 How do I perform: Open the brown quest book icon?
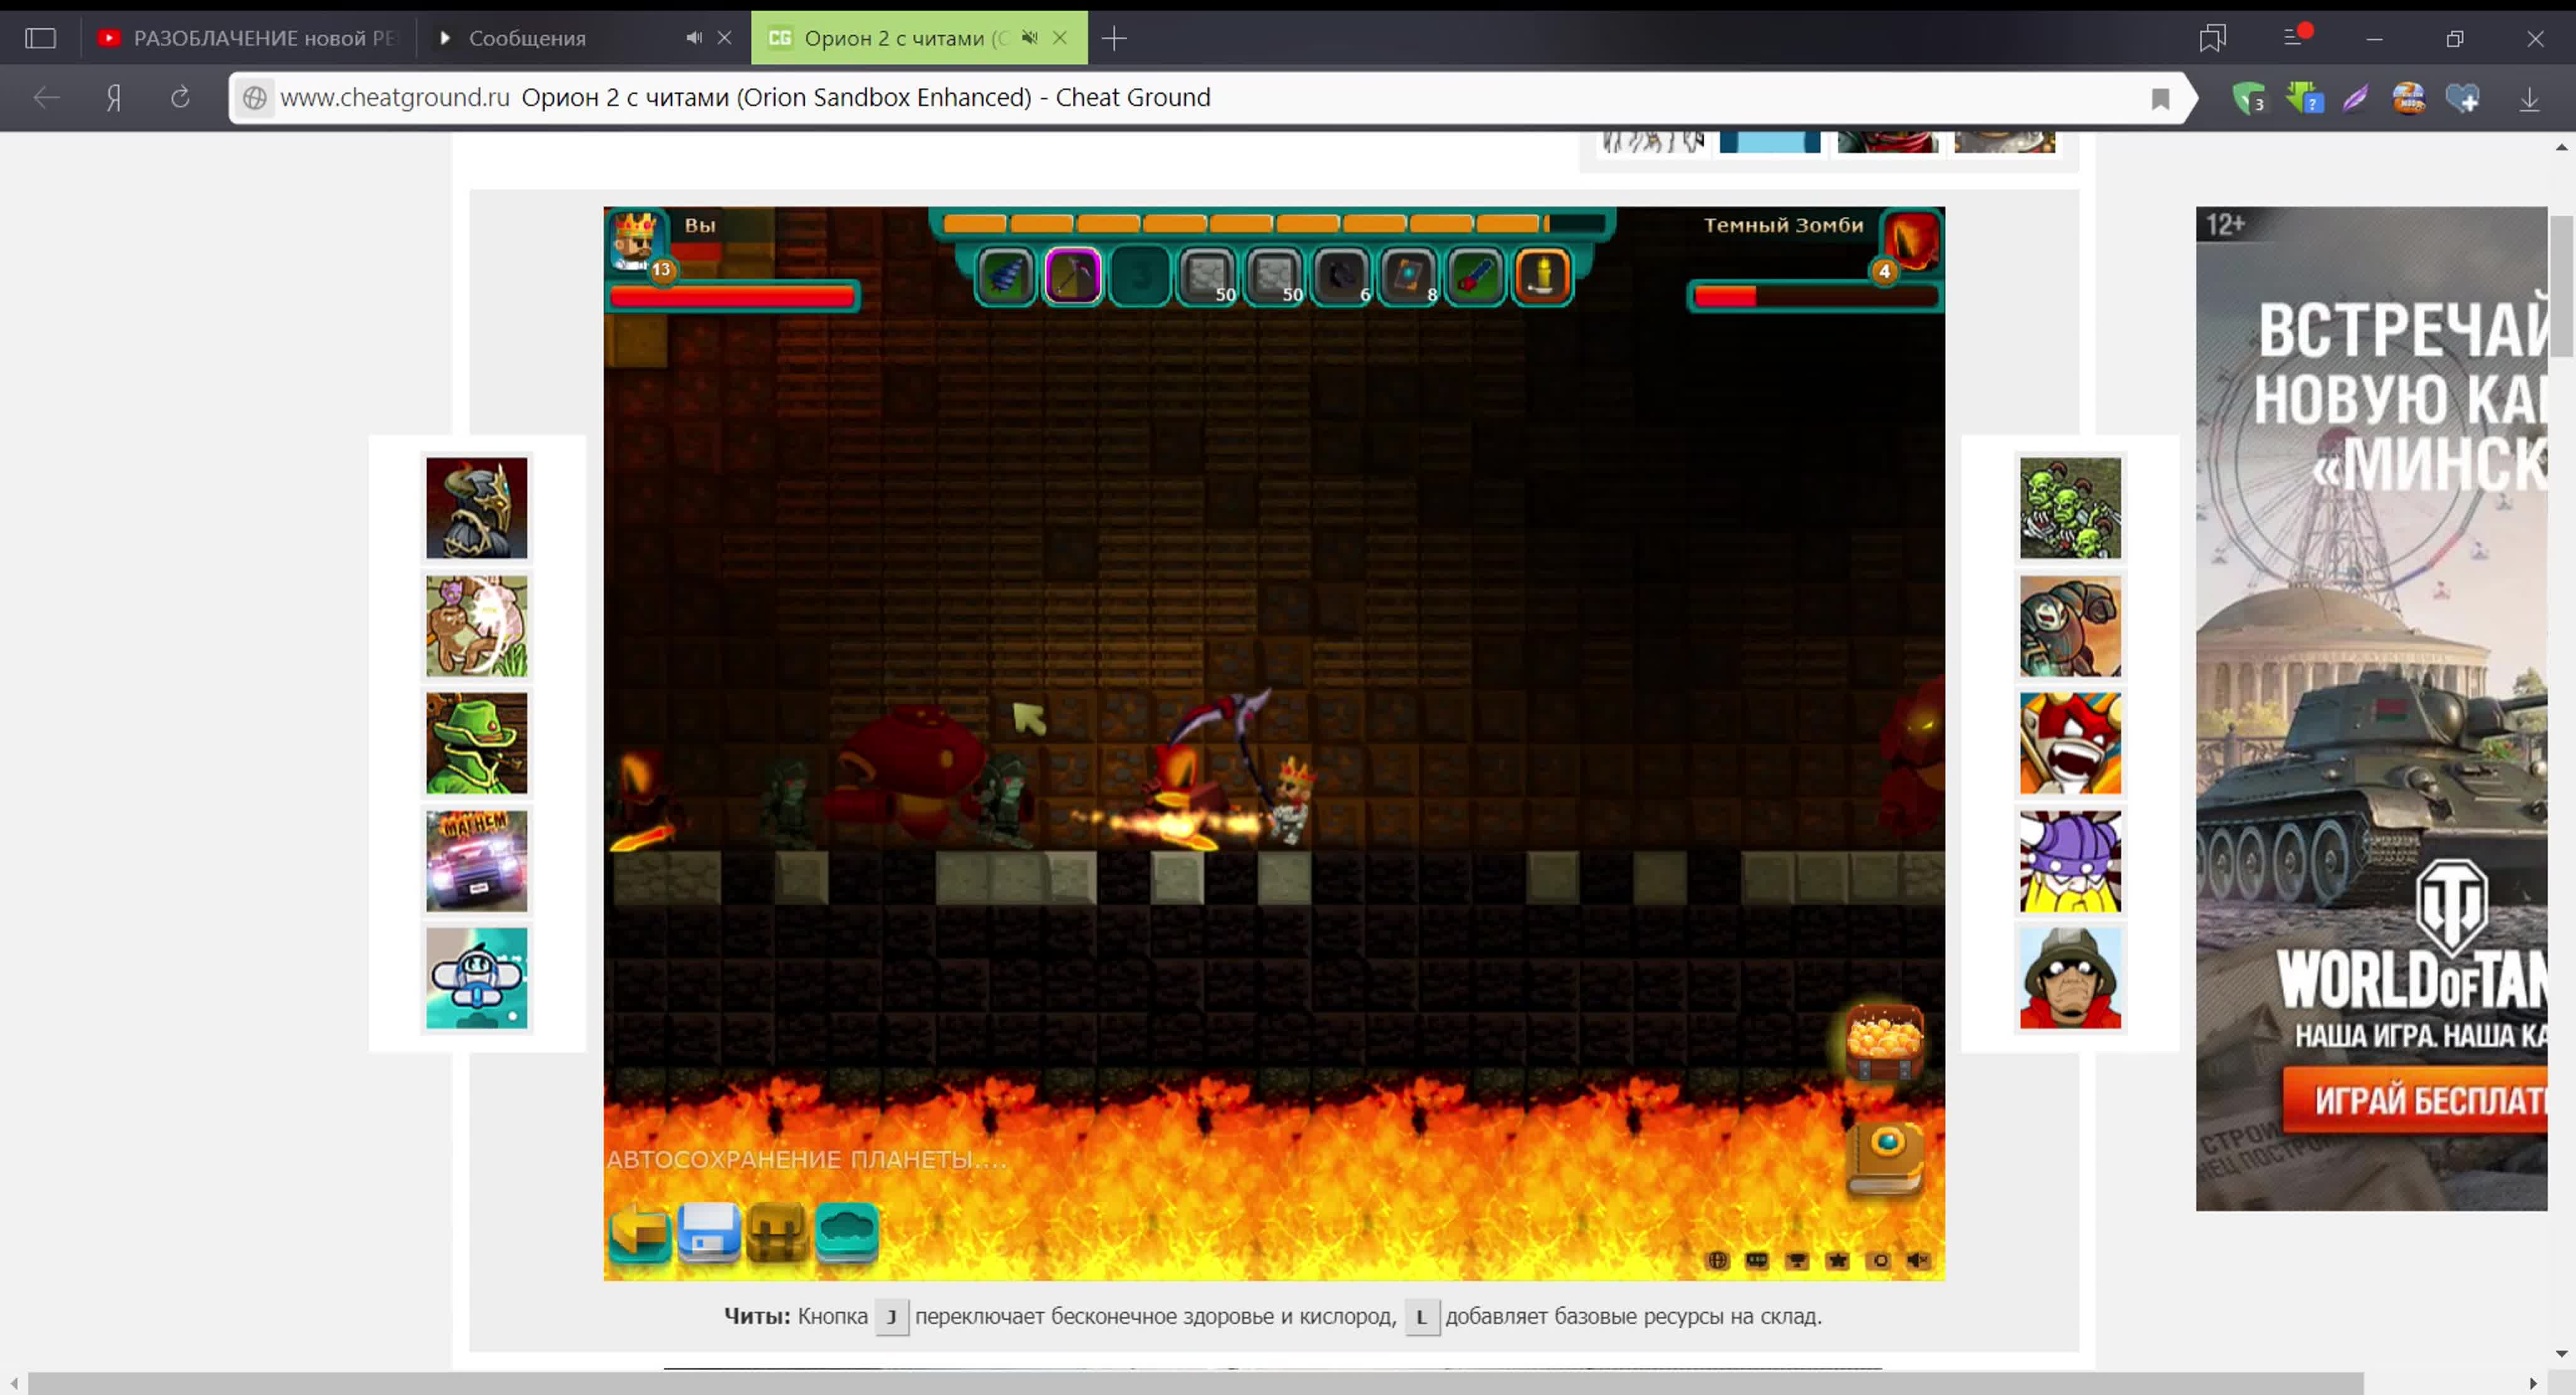[x=1885, y=1159]
